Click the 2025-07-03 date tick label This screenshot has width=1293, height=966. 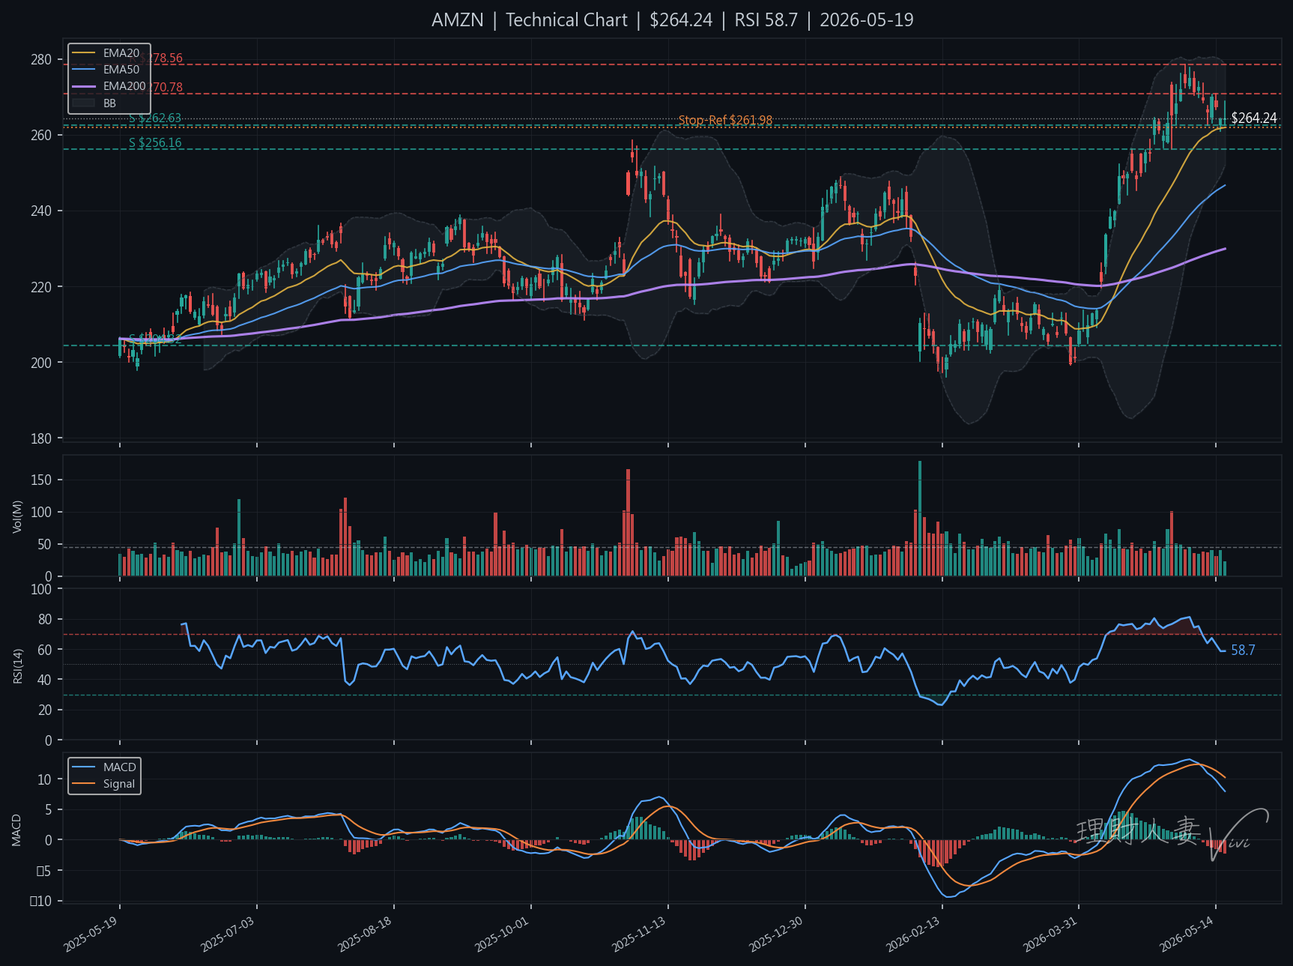click(228, 935)
